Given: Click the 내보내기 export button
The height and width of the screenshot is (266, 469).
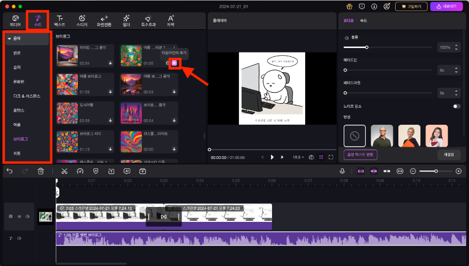Looking at the screenshot, I should click(x=446, y=7).
